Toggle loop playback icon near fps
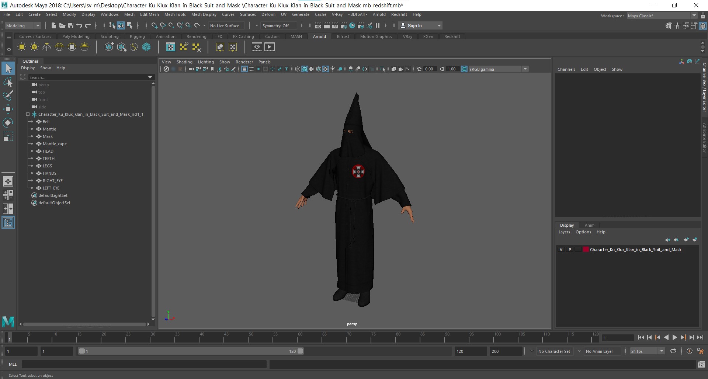 673,351
